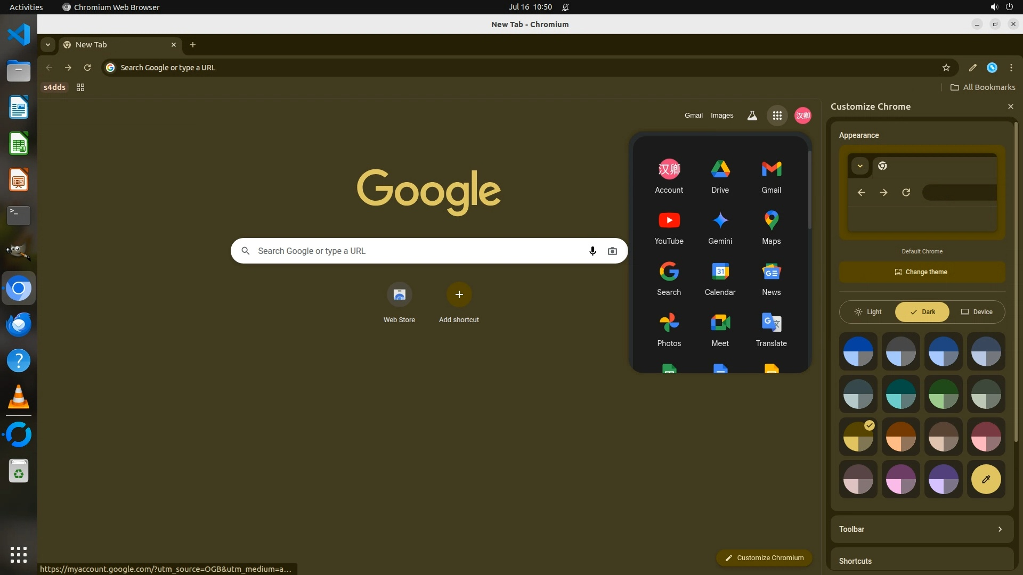This screenshot has width=1023, height=575.
Task: Open the Google apps grid launcher
Action: click(777, 116)
